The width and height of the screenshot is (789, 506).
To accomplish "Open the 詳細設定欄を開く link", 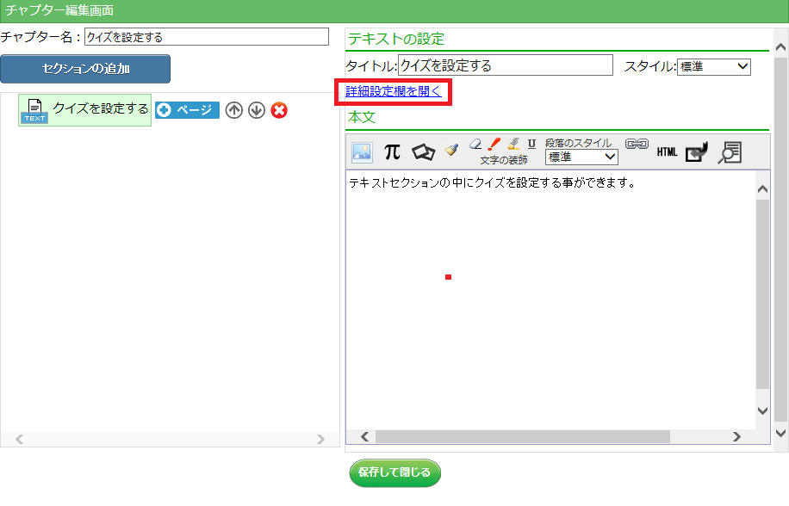I will point(394,91).
